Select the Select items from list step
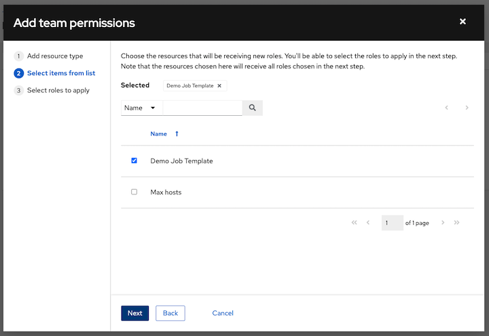Screen dimensions: 489x336 [60, 73]
